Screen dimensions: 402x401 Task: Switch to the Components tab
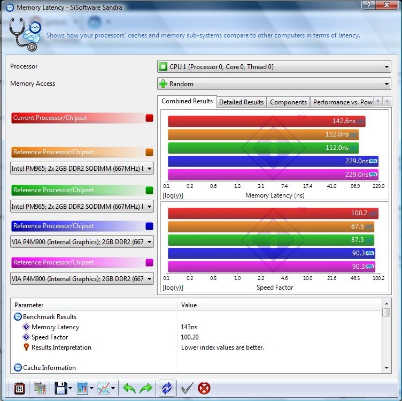288,102
